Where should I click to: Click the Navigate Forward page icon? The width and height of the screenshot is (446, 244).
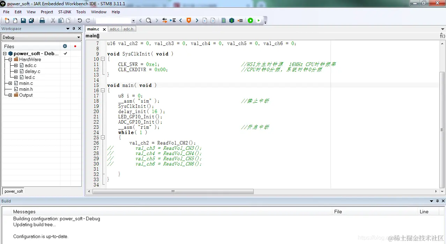(213, 21)
